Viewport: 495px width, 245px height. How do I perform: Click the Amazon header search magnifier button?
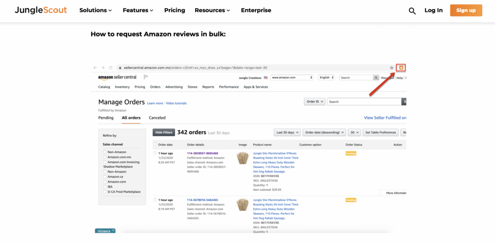tap(376, 77)
